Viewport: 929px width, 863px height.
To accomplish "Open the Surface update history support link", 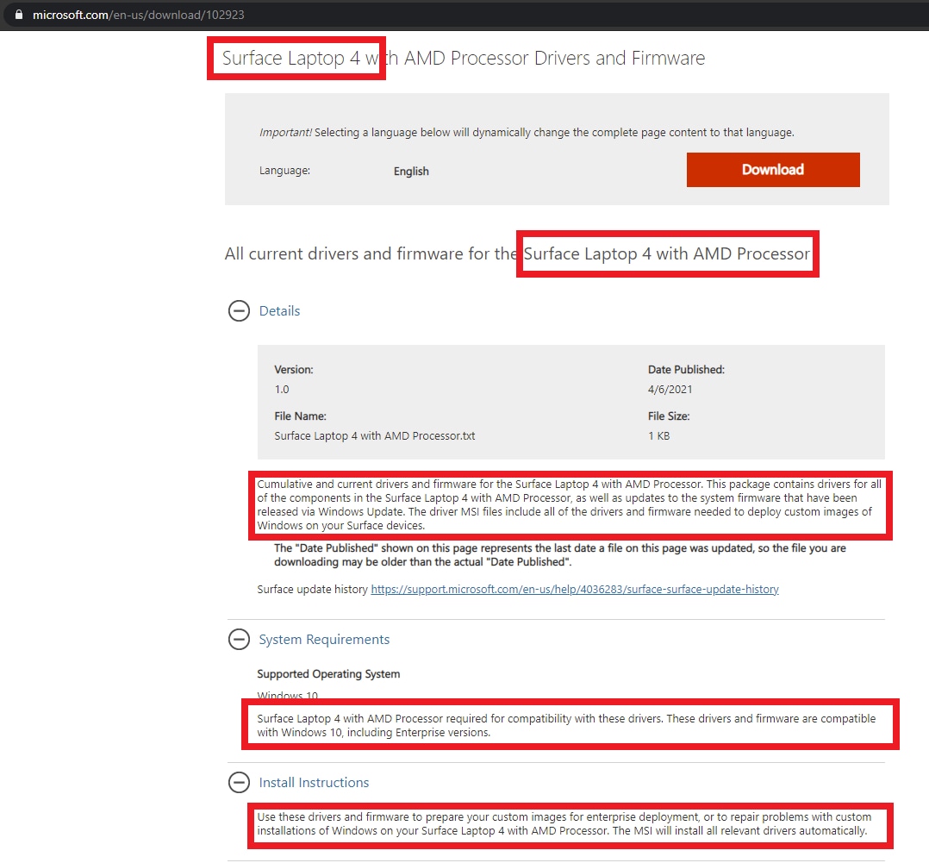I will click(x=575, y=589).
